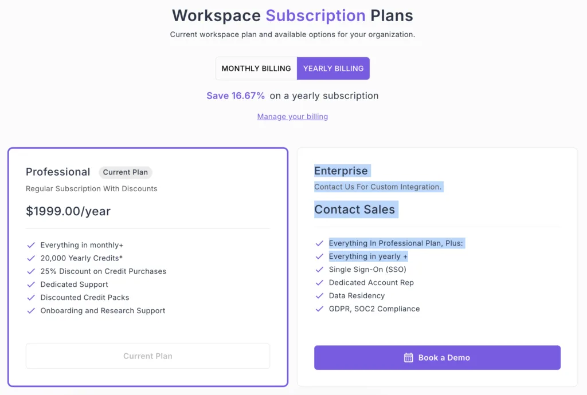Viewport: 587px width, 395px height.
Task: Switch to Monthly Billing
Action: [x=256, y=69]
